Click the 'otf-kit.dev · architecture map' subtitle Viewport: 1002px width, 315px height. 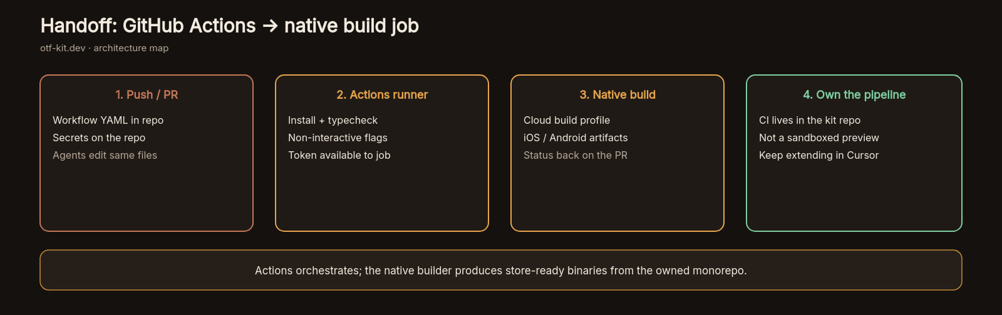105,48
